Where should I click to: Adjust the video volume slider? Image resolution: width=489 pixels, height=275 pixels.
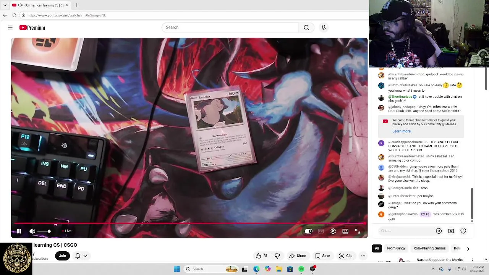(44, 231)
